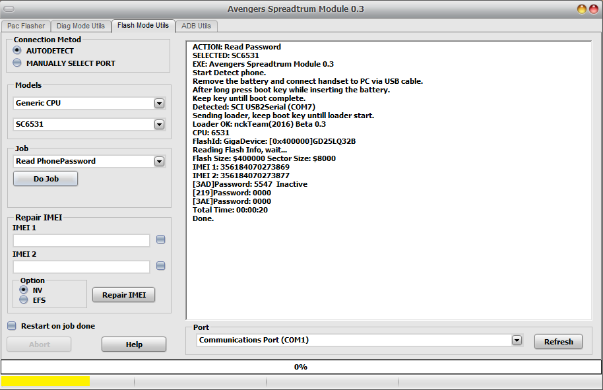The height and width of the screenshot is (390, 603).
Task: Click the 'SELECTED: SC6531' log line
Action: (226, 55)
